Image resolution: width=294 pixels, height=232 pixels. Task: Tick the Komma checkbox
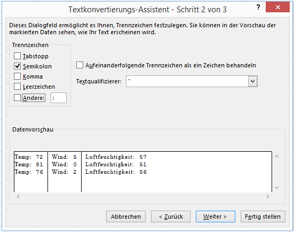point(17,76)
